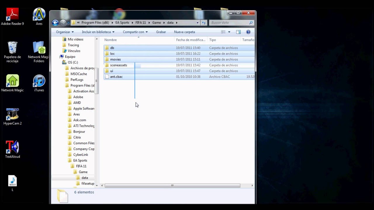Select CyberLink folder in tree

tap(81, 155)
